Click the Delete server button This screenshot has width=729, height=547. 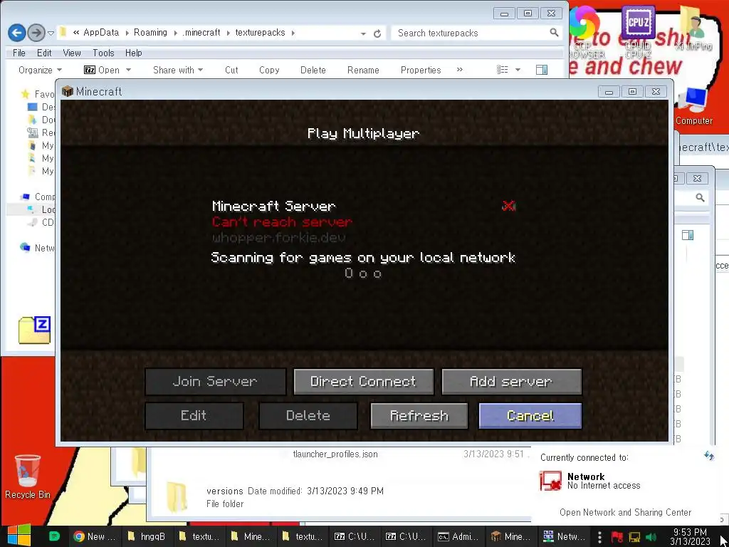pos(308,415)
